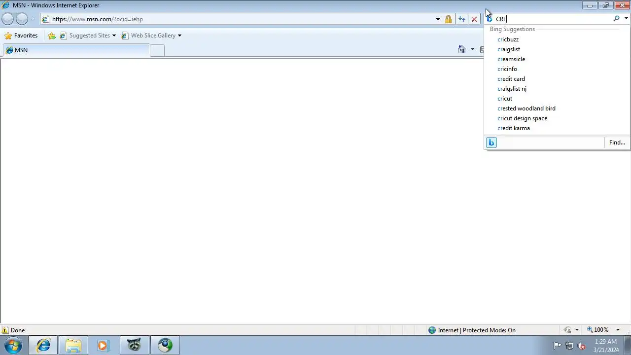Click the green globe taskbar icon
This screenshot has width=631, height=355.
(165, 346)
